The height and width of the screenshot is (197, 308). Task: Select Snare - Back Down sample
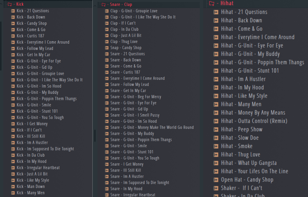(126, 60)
